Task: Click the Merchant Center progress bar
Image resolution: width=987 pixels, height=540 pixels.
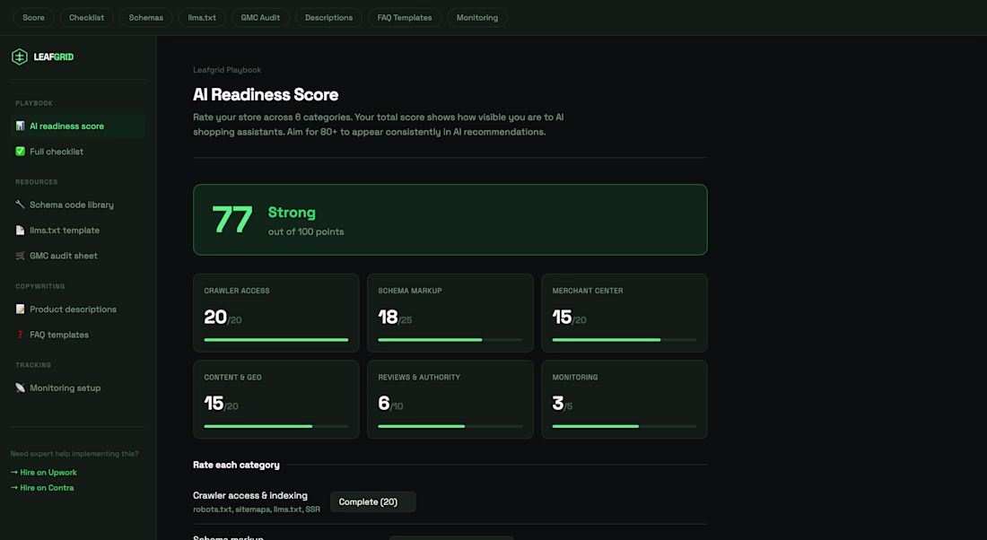Action: (625, 340)
